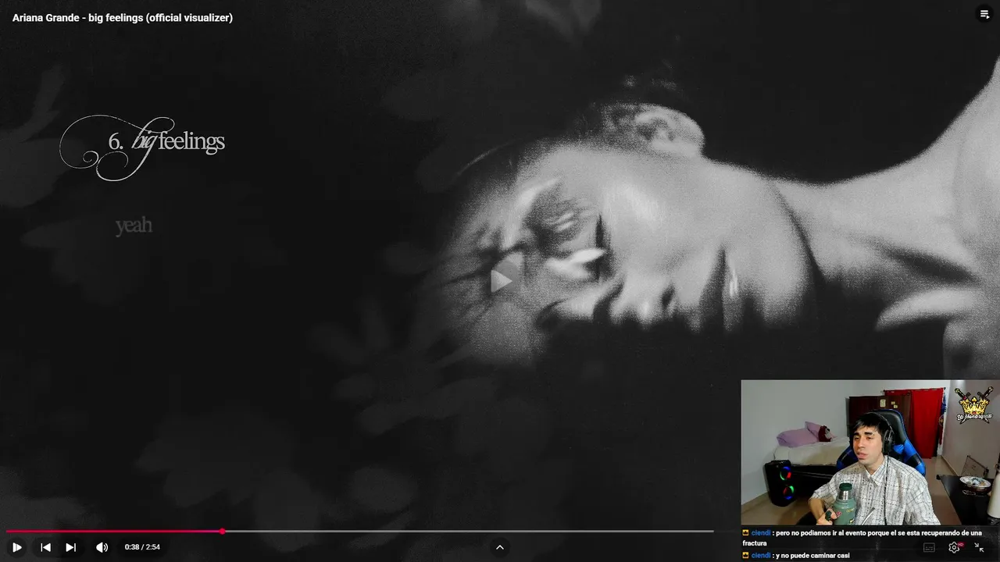Click the webcam overlay of the streamer

[870, 453]
